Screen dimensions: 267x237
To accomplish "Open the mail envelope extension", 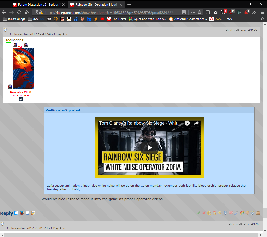I will [x=216, y=12].
